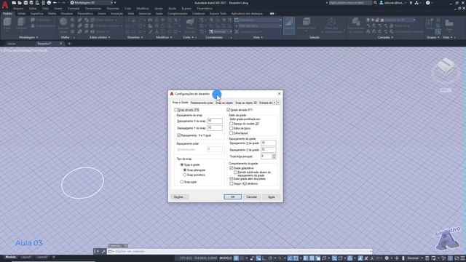466x262 pixels.
Task: Click the search magnifier icon in title bar
Action: (376, 3)
